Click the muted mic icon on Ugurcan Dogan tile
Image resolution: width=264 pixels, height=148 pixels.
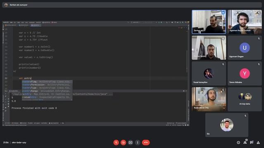(x=259, y=38)
